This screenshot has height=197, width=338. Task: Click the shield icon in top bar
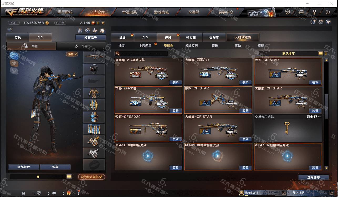point(288,12)
